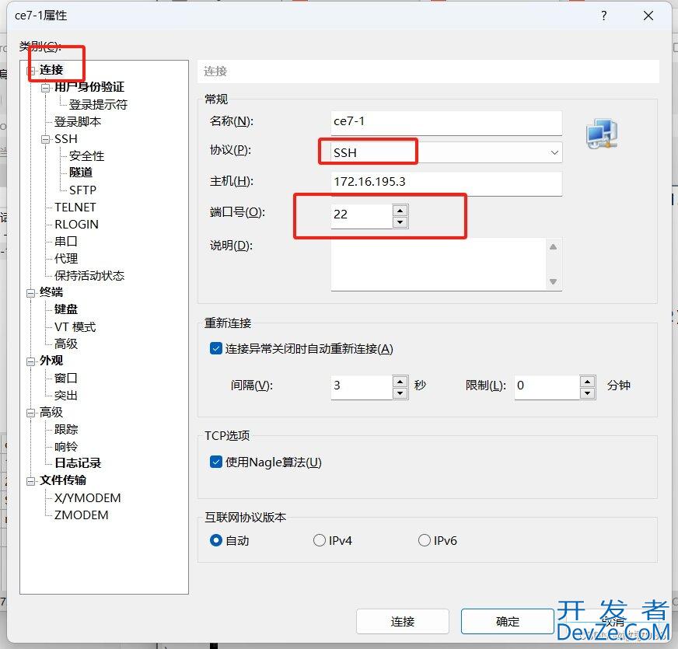Image resolution: width=678 pixels, height=649 pixels.
Task: Select the IPv6 radio button
Action: pyautogui.click(x=425, y=540)
